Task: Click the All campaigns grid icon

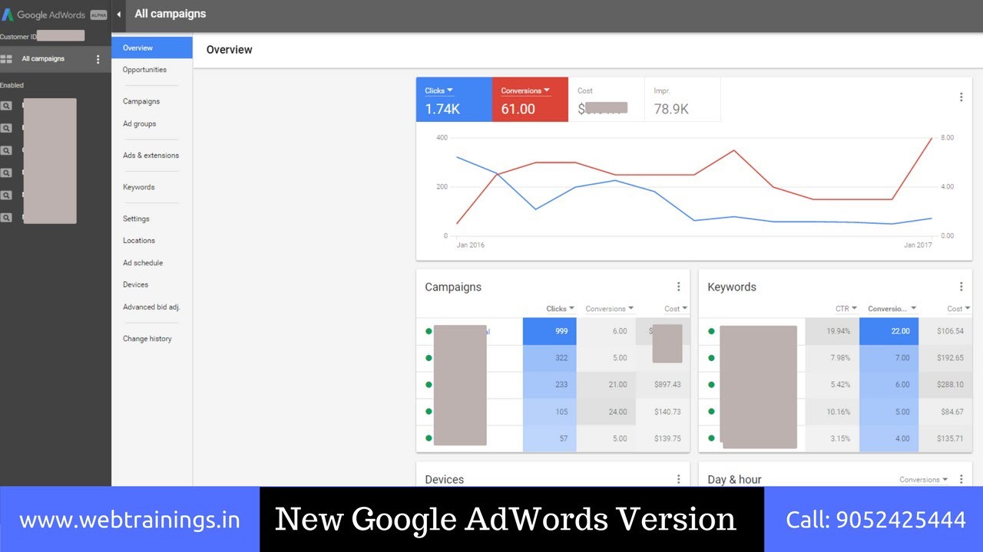Action: [x=6, y=59]
